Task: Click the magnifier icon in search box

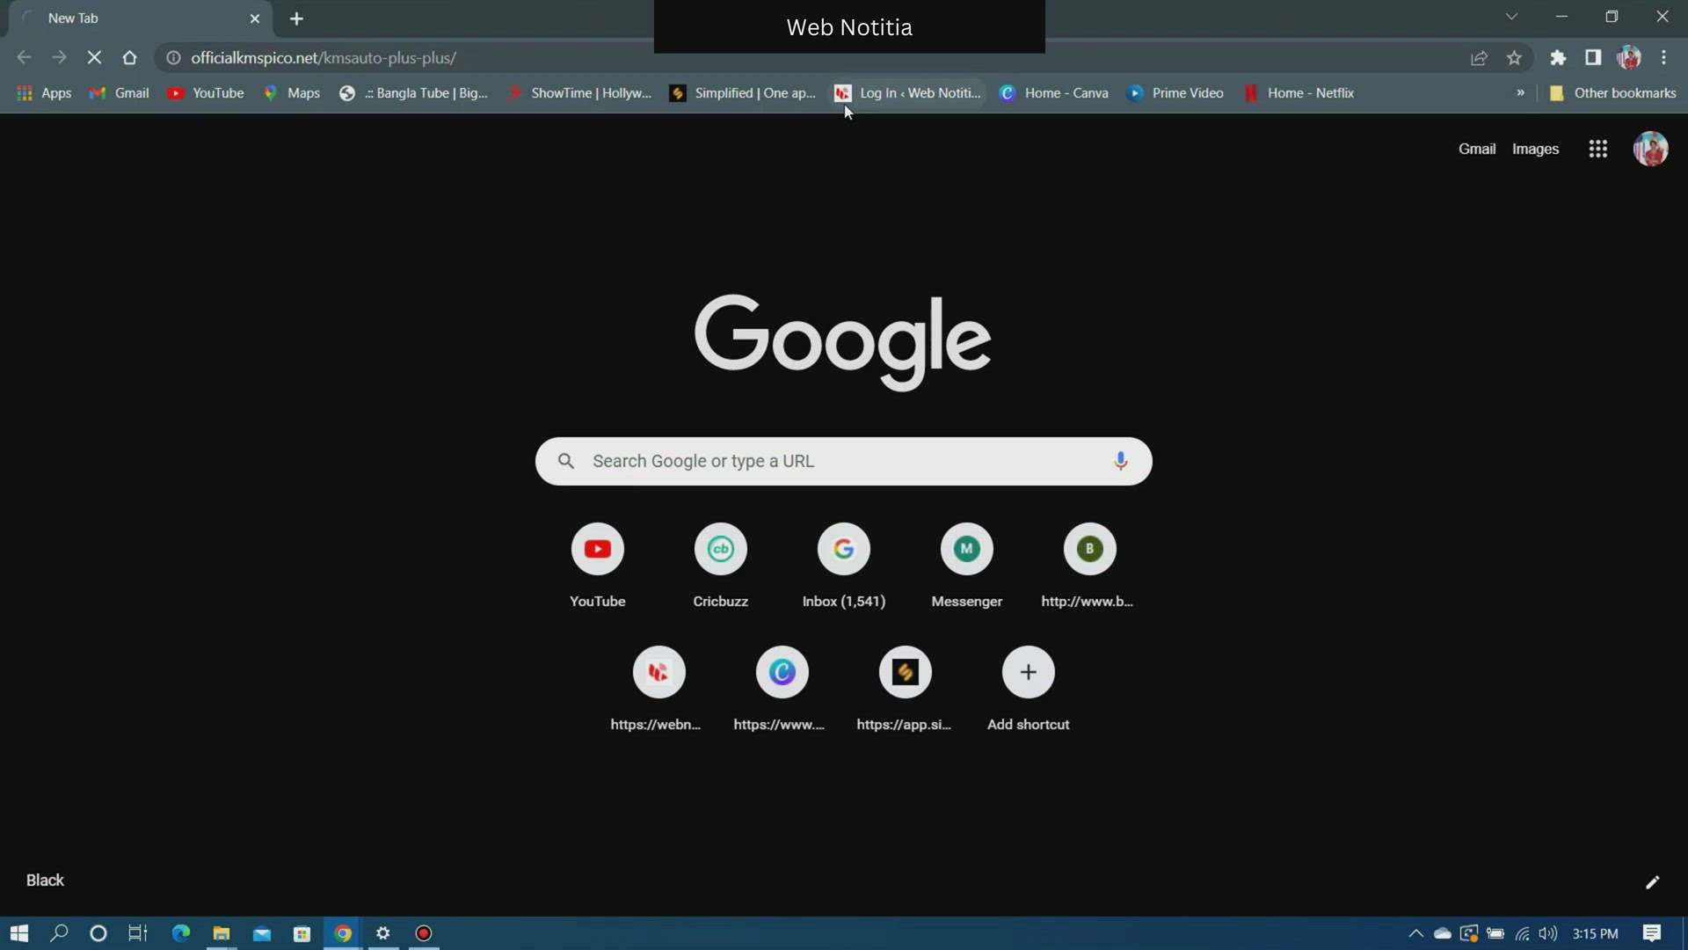Action: [x=566, y=461]
